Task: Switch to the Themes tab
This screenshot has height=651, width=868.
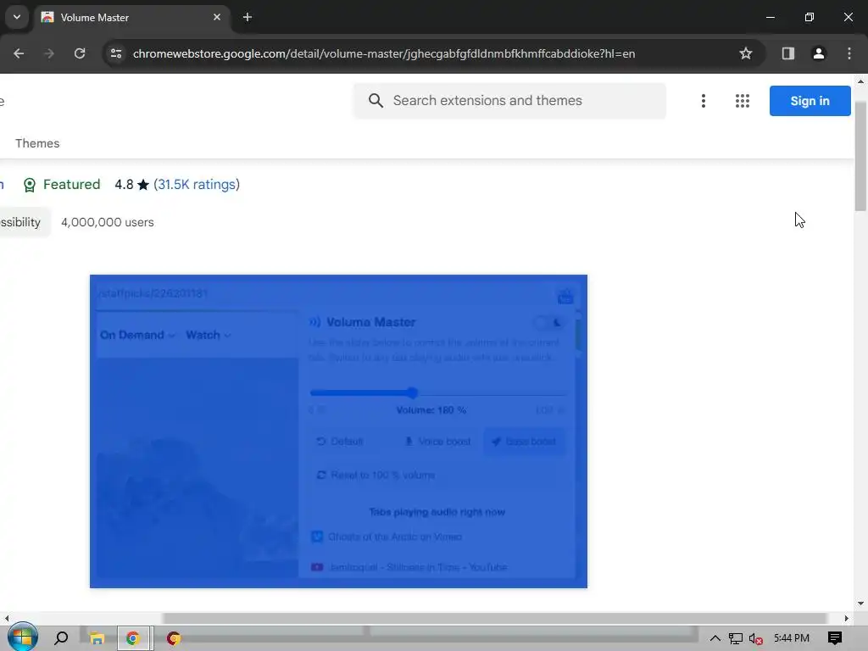Action: point(37,143)
